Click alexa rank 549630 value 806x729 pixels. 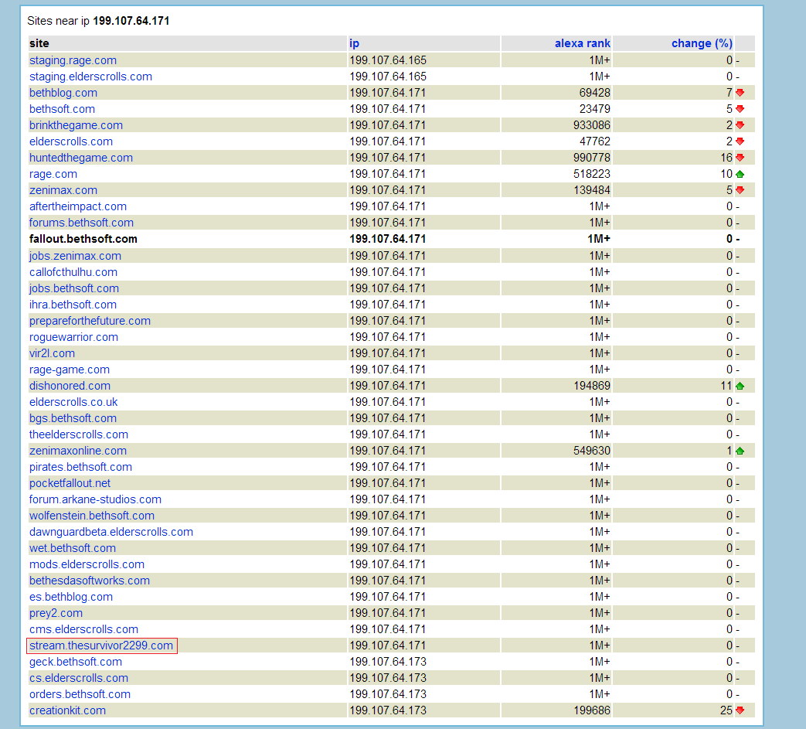point(592,451)
